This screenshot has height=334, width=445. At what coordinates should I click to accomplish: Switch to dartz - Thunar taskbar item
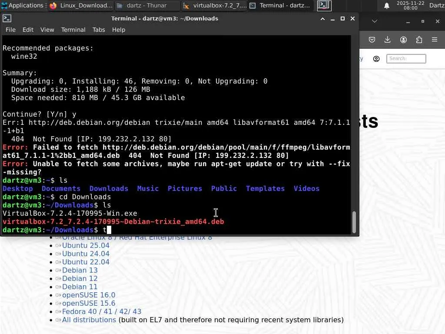[x=147, y=5]
